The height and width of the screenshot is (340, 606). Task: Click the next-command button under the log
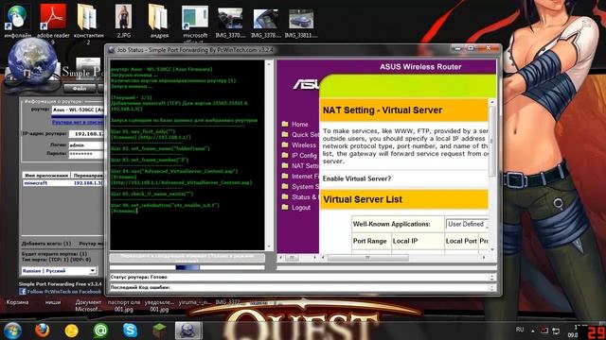point(187,258)
